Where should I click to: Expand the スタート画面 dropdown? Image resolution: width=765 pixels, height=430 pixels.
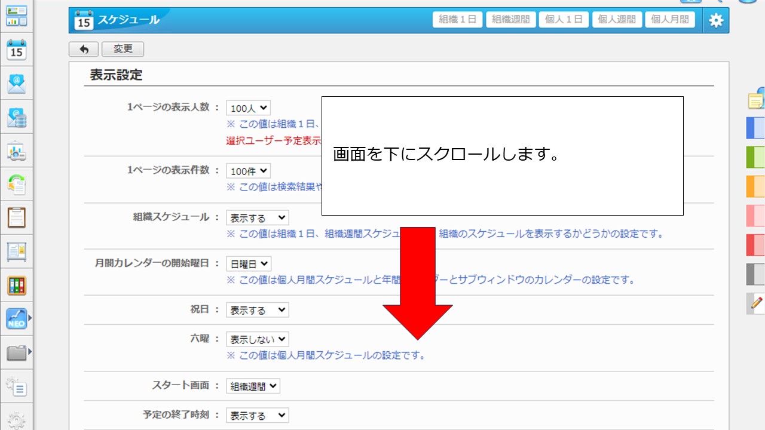pyautogui.click(x=253, y=386)
